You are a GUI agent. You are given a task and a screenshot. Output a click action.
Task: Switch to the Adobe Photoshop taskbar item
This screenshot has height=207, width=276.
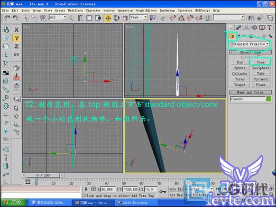[135, 203]
